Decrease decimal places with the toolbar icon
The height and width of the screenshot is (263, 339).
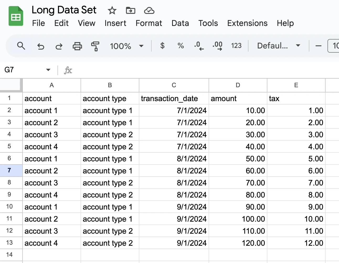[199, 46]
